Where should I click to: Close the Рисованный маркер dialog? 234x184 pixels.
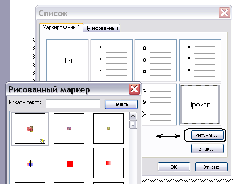coord(134,89)
